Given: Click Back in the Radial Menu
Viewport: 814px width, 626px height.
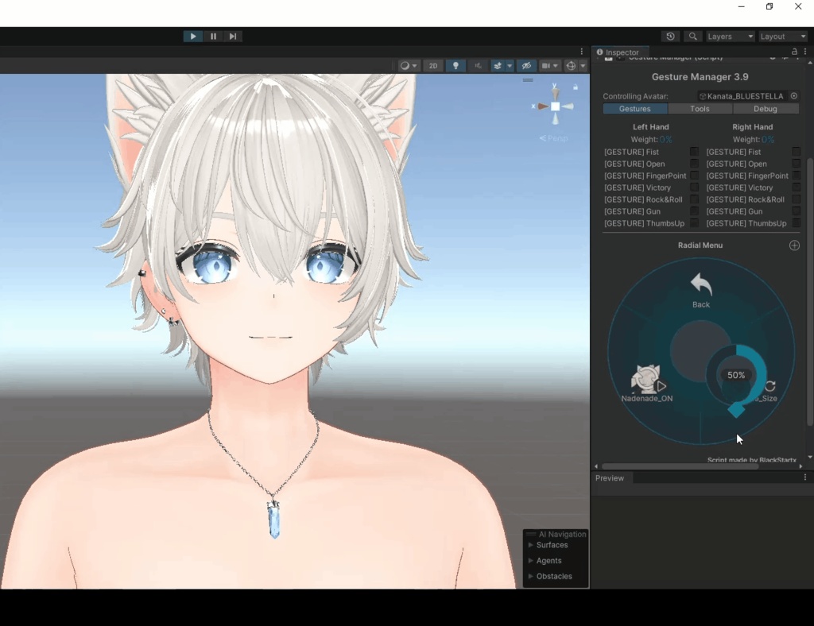Looking at the screenshot, I should point(700,290).
